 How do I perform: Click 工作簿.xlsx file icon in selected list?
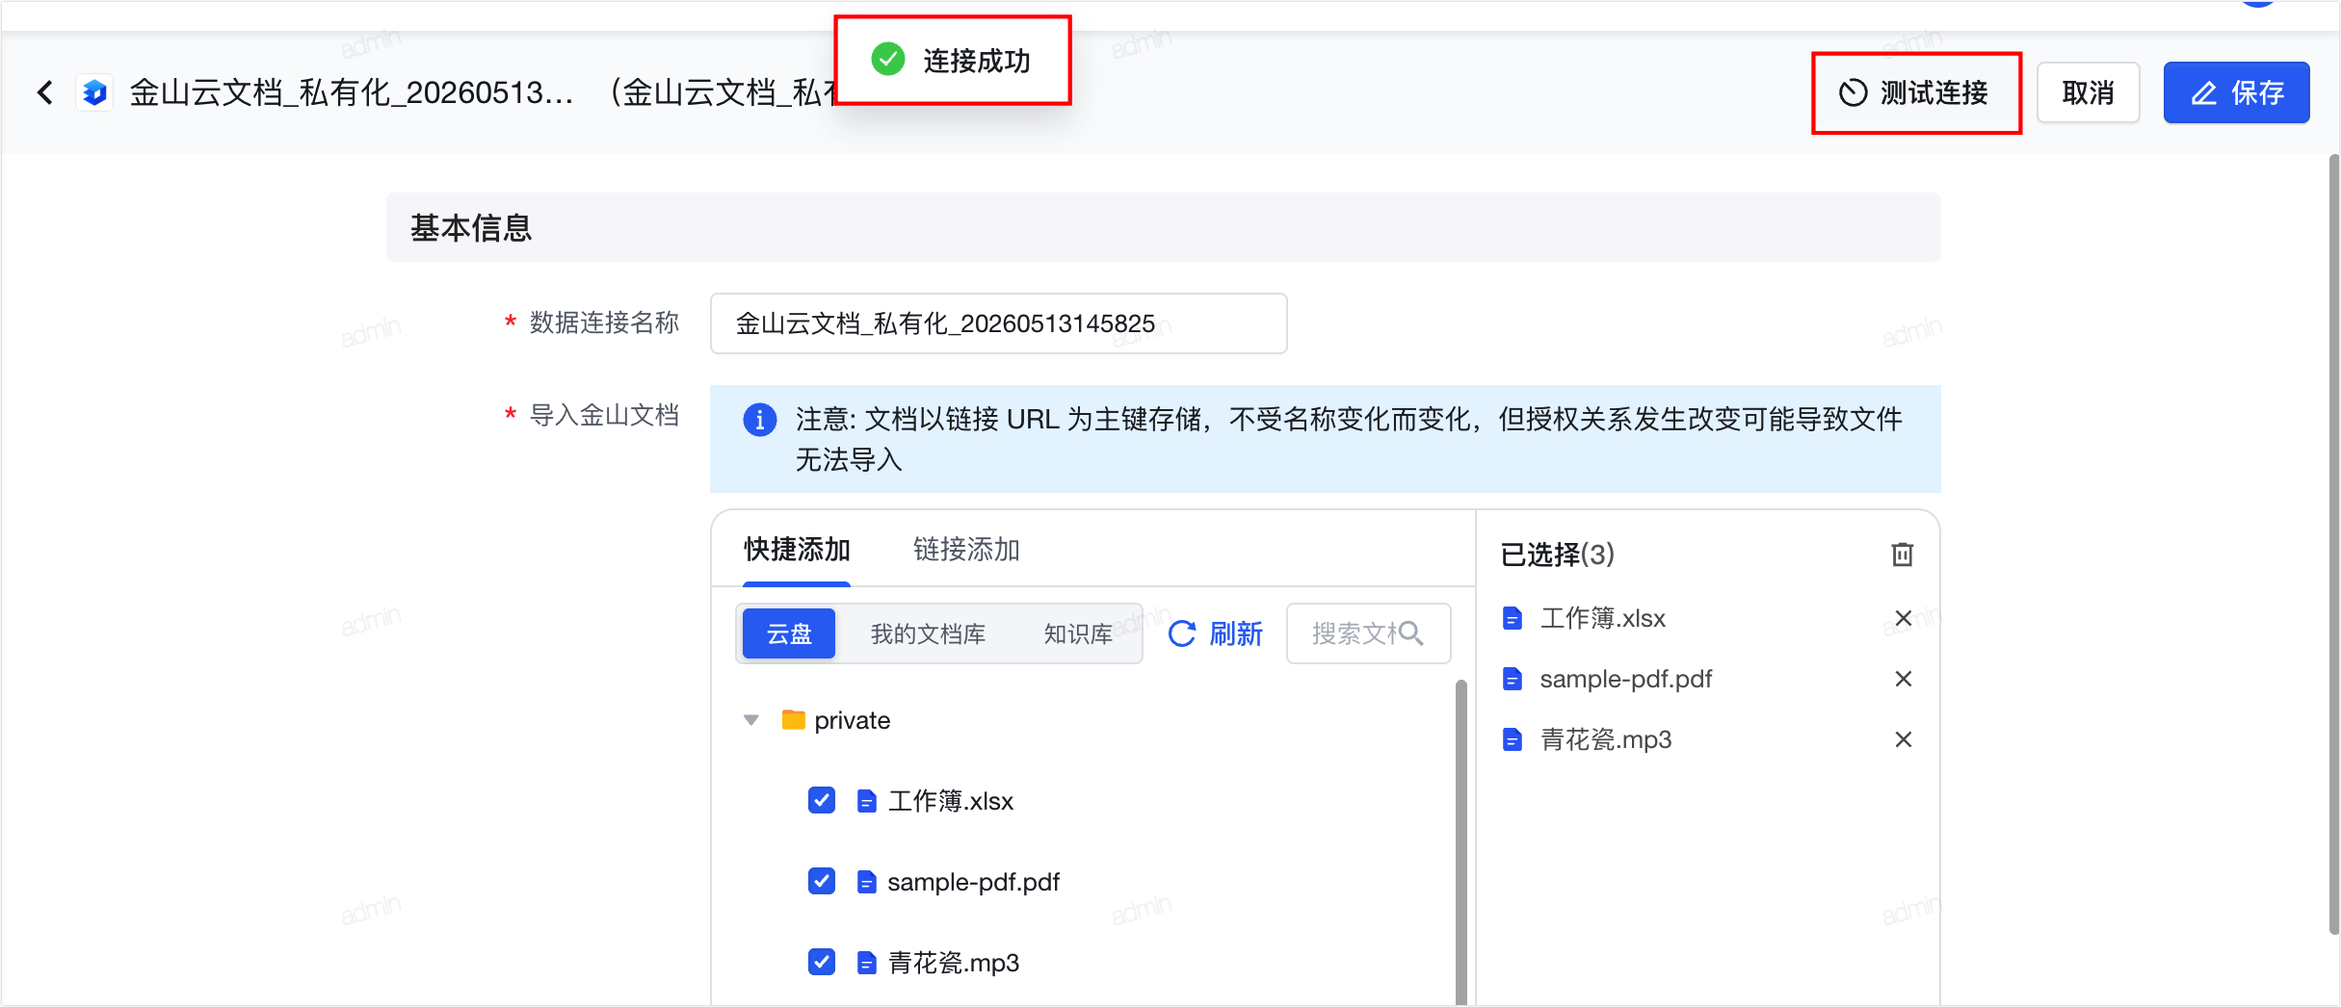(1512, 618)
